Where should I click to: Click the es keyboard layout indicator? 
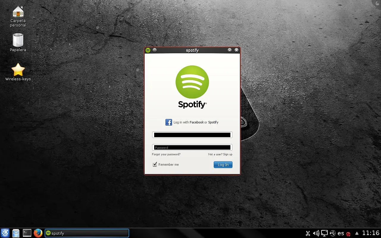pyautogui.click(x=341, y=234)
